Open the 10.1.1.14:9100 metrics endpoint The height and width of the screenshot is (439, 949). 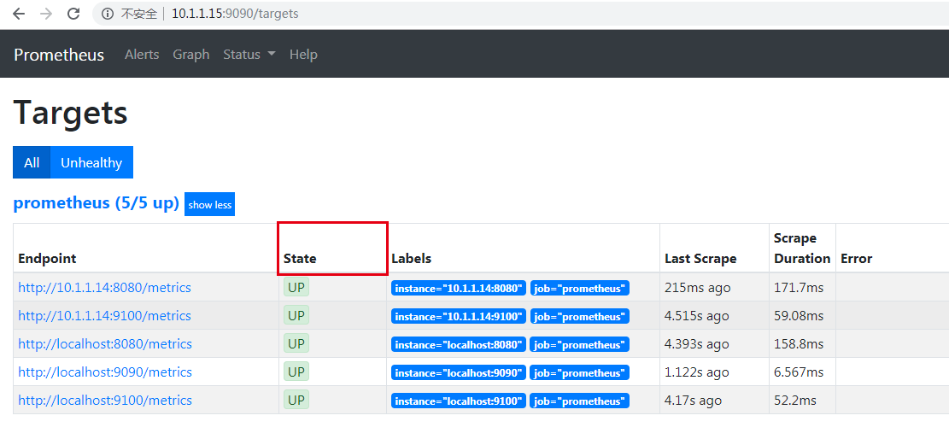(104, 316)
